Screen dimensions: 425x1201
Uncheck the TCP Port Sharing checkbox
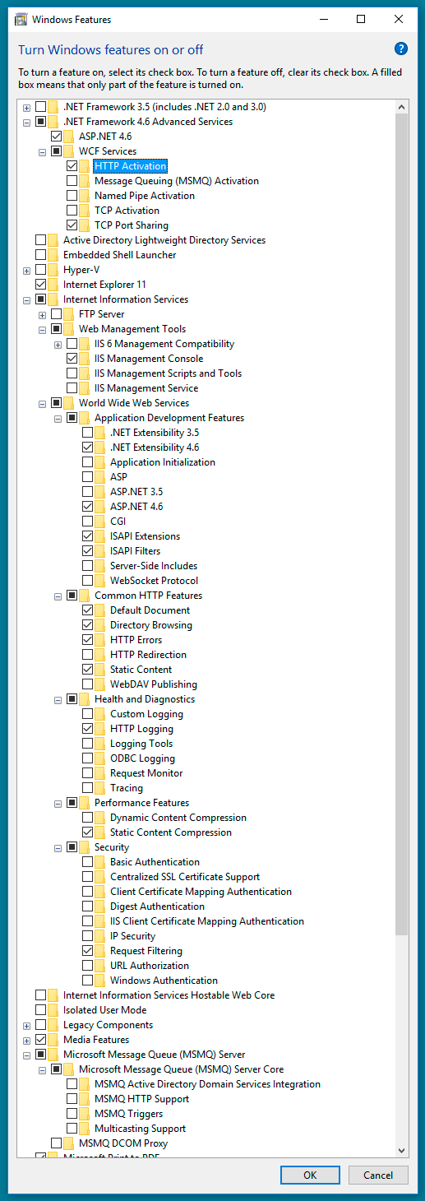tap(72, 225)
